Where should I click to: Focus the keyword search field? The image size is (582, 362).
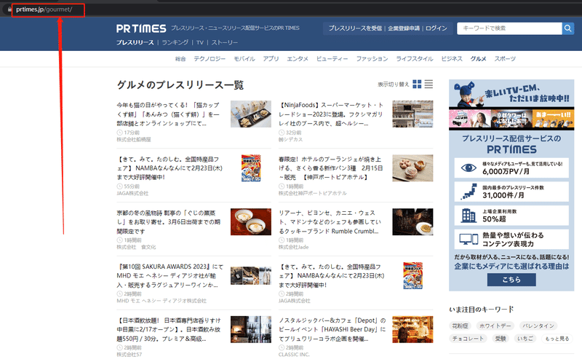[509, 28]
